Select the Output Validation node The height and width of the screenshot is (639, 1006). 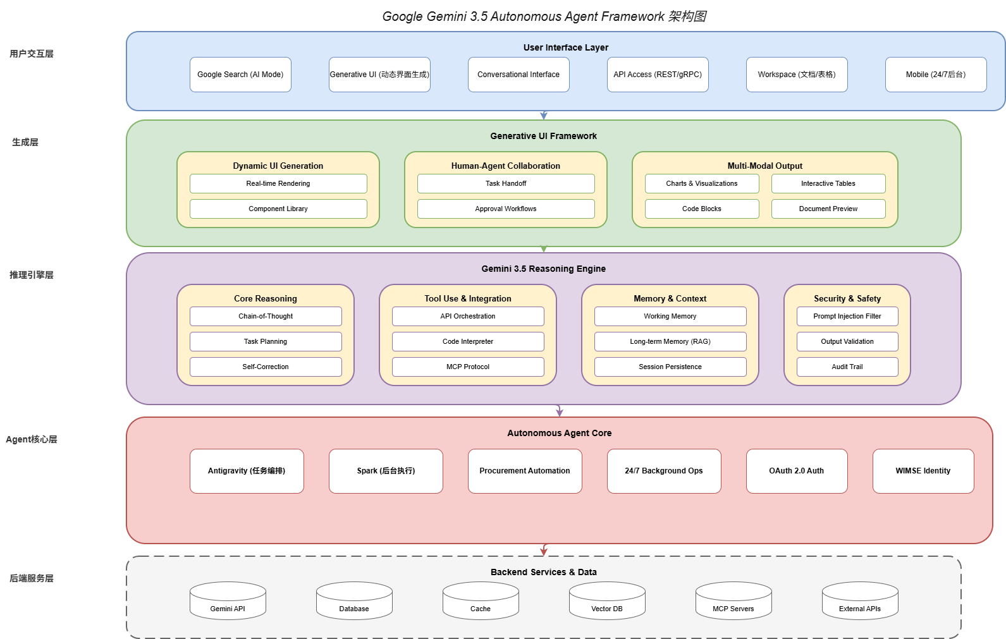point(847,341)
